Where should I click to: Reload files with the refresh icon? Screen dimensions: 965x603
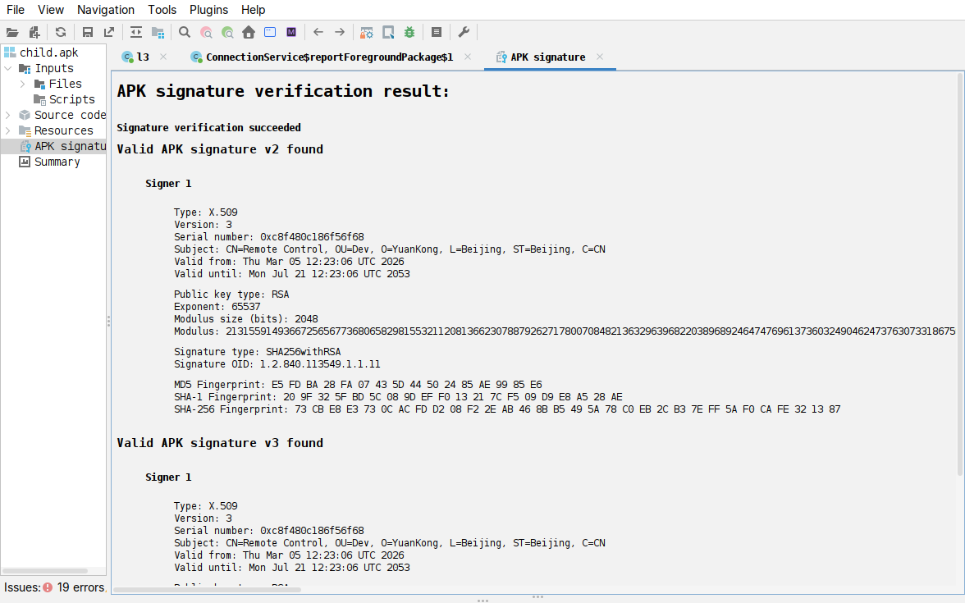pyautogui.click(x=61, y=32)
